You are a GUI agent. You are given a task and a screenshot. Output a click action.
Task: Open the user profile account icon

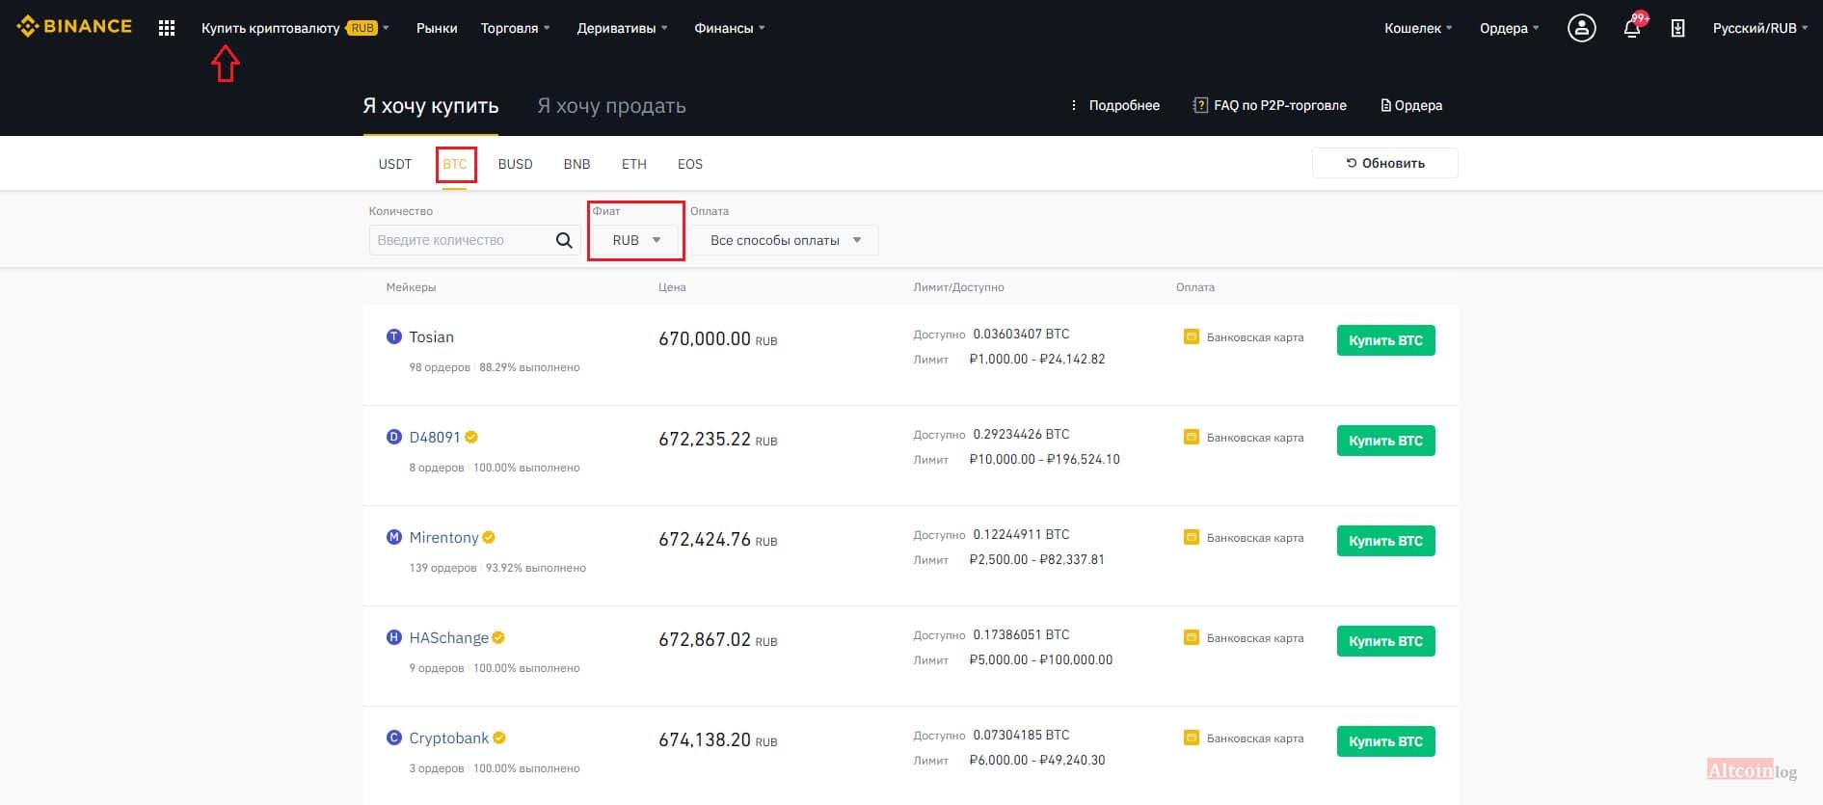coord(1581,28)
